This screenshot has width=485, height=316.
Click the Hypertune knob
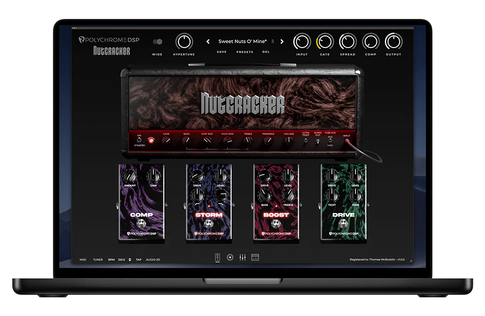pos(184,41)
